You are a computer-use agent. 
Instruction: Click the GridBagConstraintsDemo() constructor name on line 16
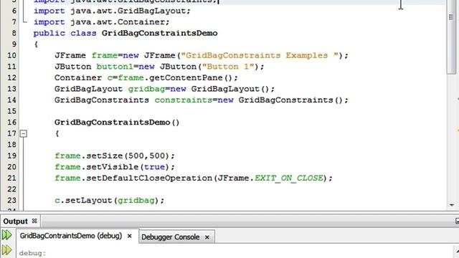pos(117,123)
